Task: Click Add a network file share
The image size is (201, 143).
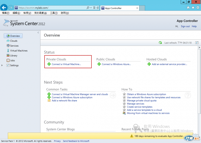Action: [64, 101]
